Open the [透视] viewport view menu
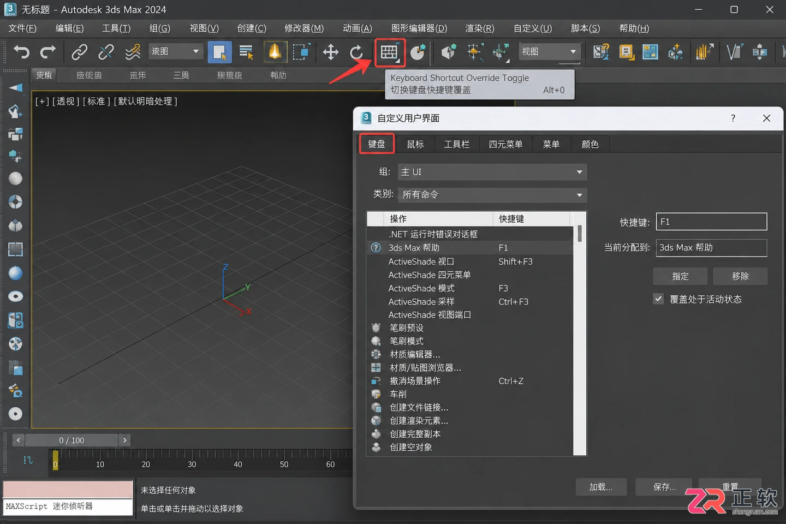786x524 pixels. [66, 102]
